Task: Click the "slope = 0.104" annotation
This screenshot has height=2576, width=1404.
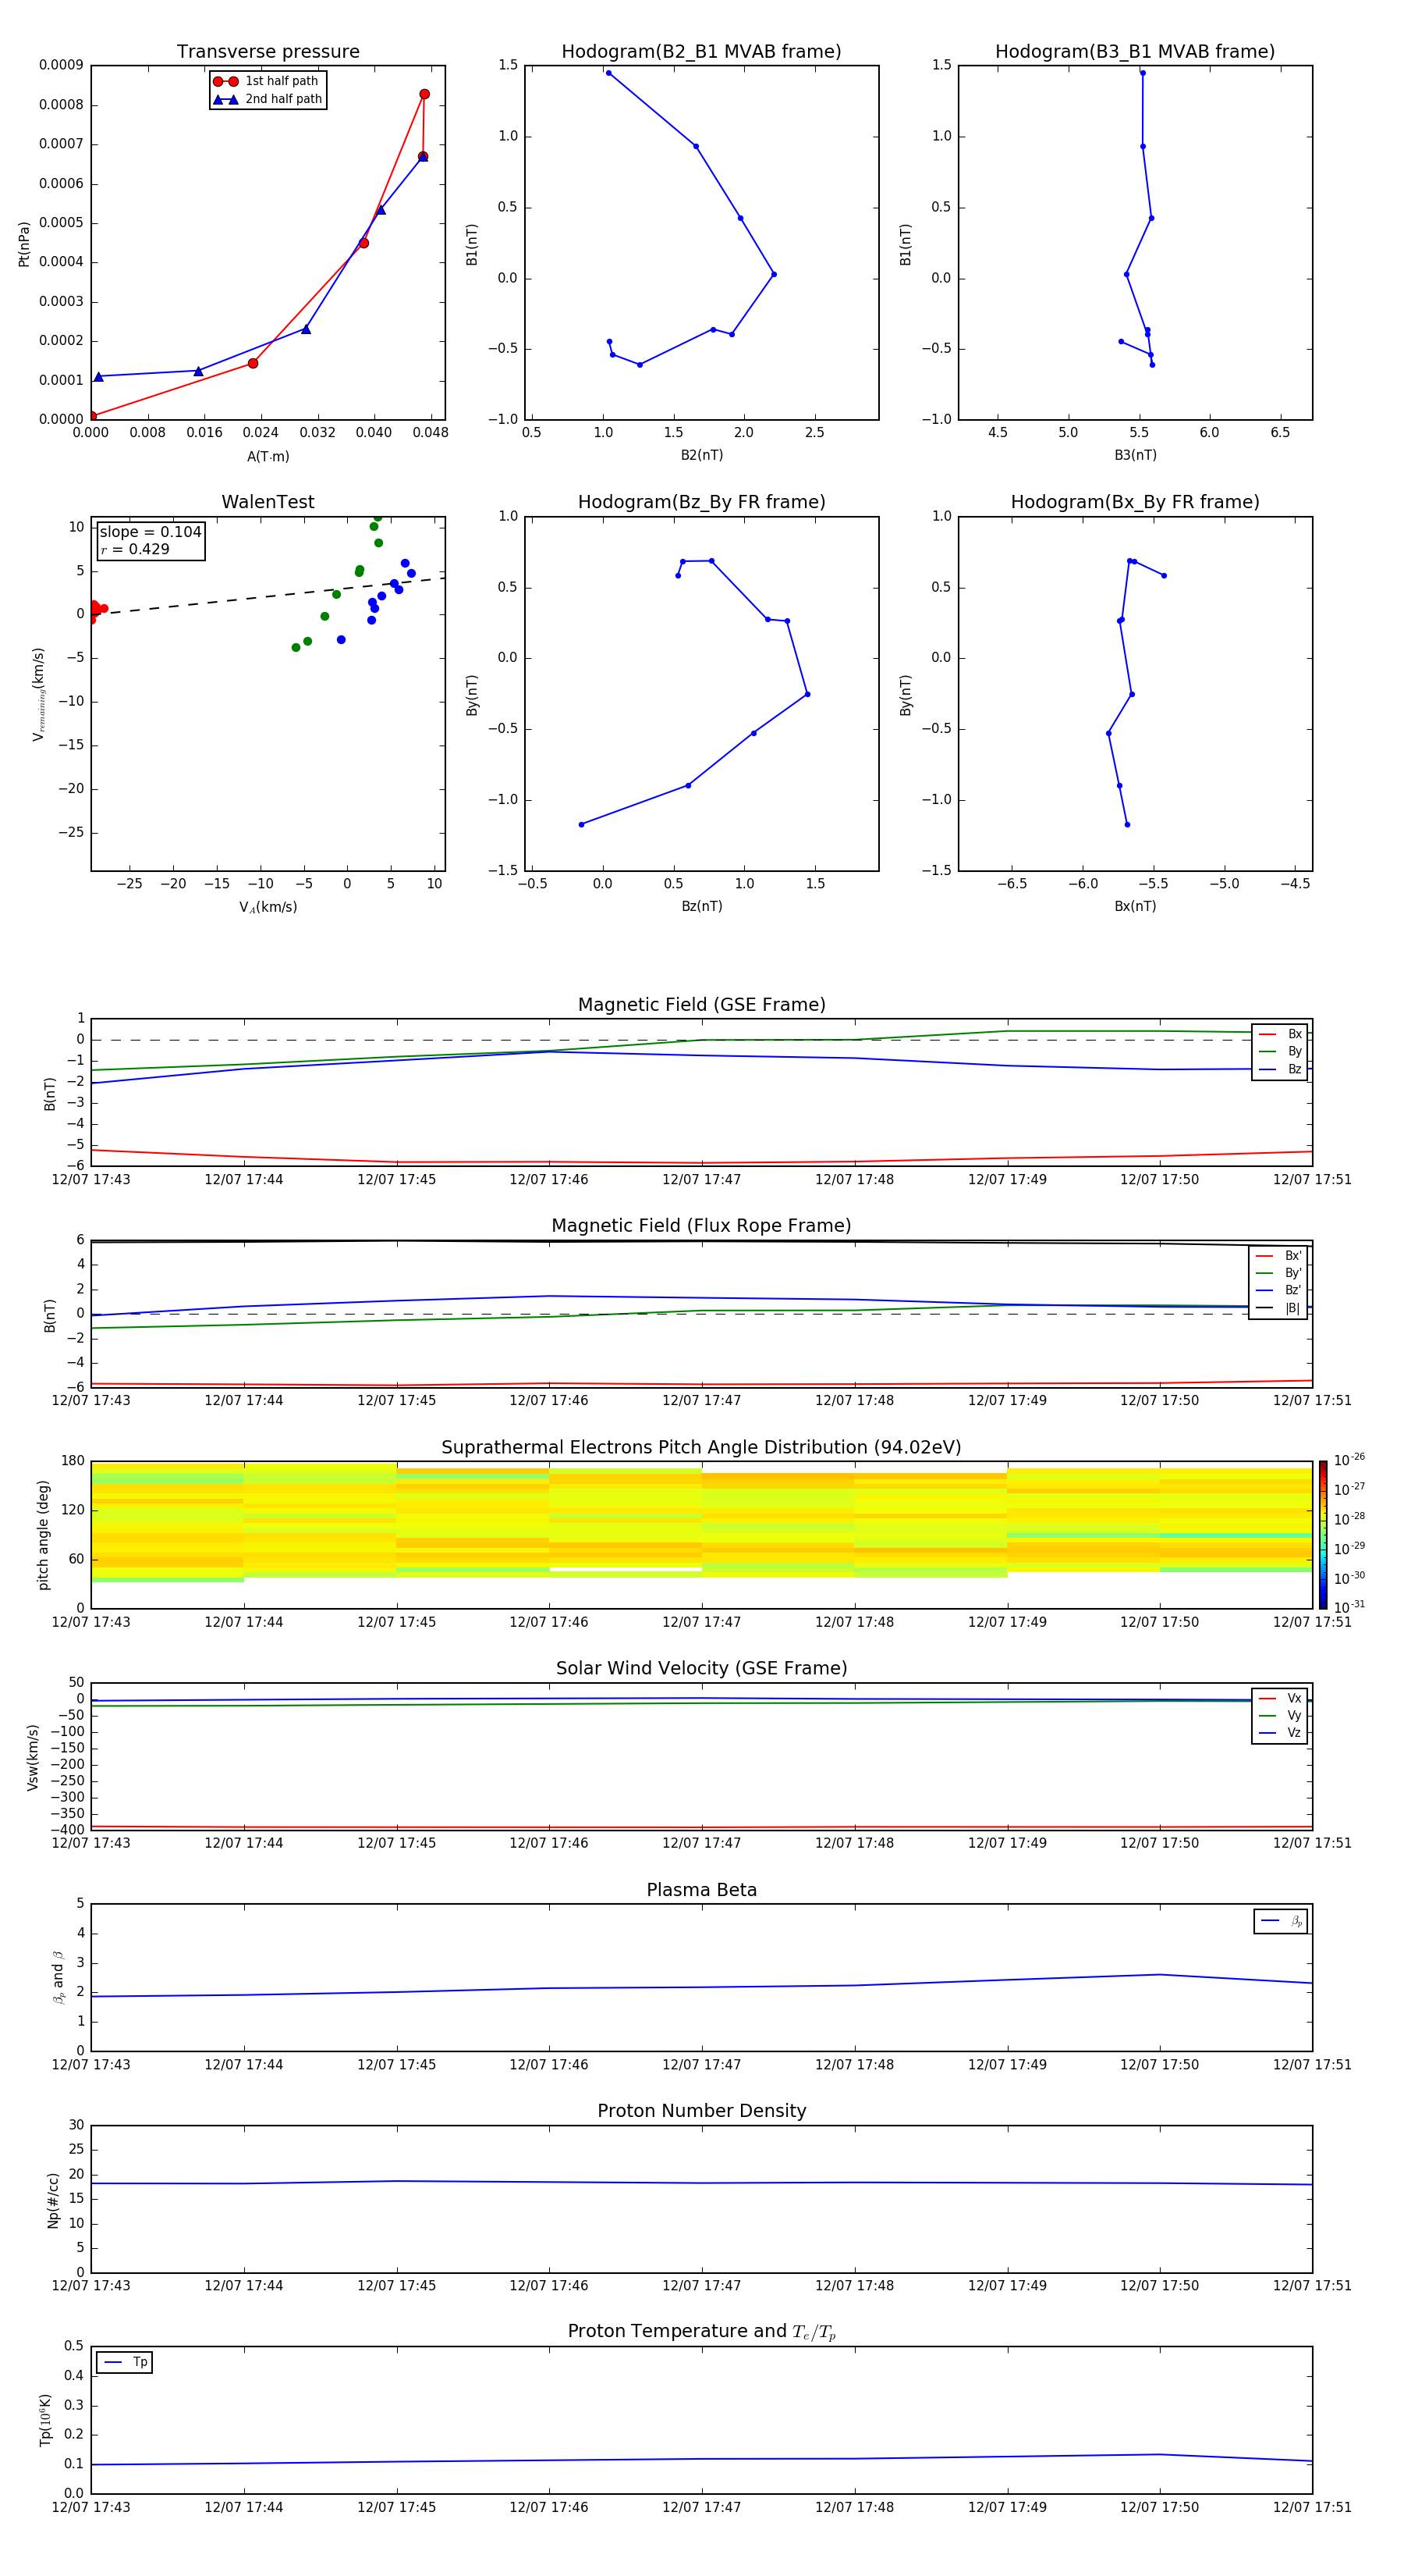Action: (x=150, y=532)
